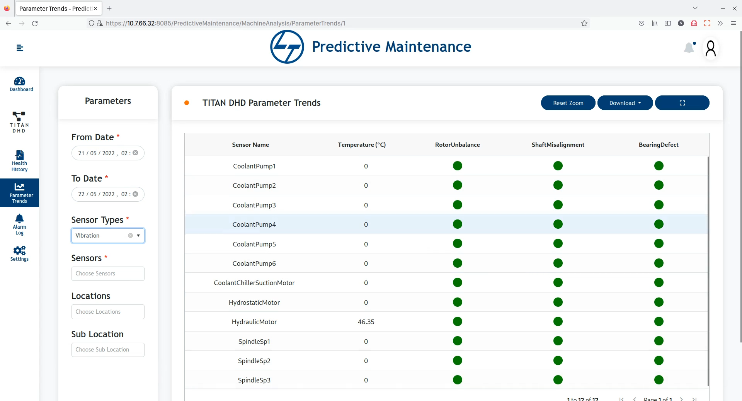Select the SpindleSp1 row name
The height and width of the screenshot is (401, 742).
tap(254, 342)
